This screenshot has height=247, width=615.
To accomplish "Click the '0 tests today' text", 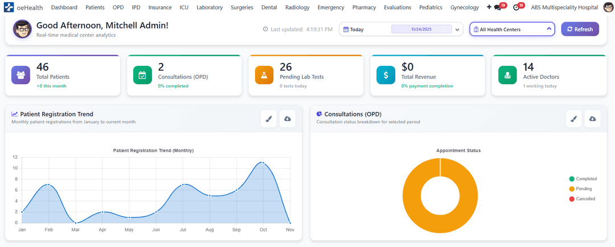I will pos(293,86).
